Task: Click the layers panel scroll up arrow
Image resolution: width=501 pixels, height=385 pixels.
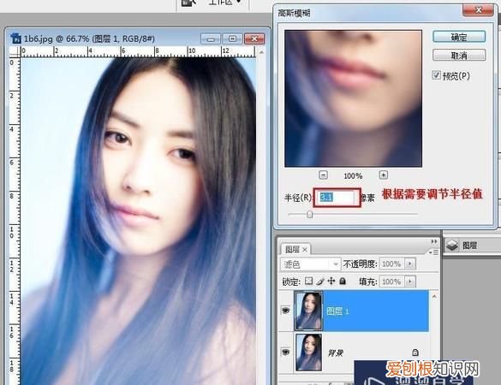Action: pos(434,297)
